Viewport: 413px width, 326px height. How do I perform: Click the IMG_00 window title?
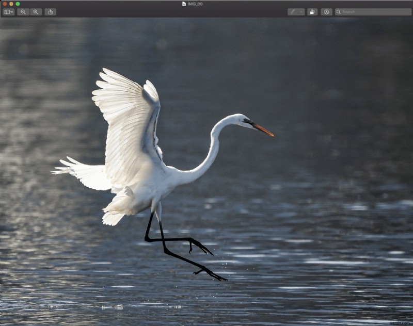[x=195, y=4]
